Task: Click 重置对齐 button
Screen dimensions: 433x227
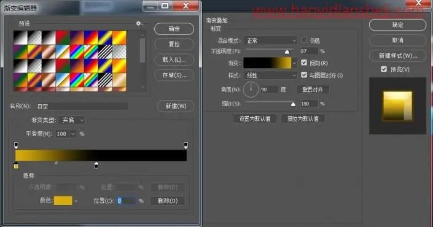Action: point(313,90)
